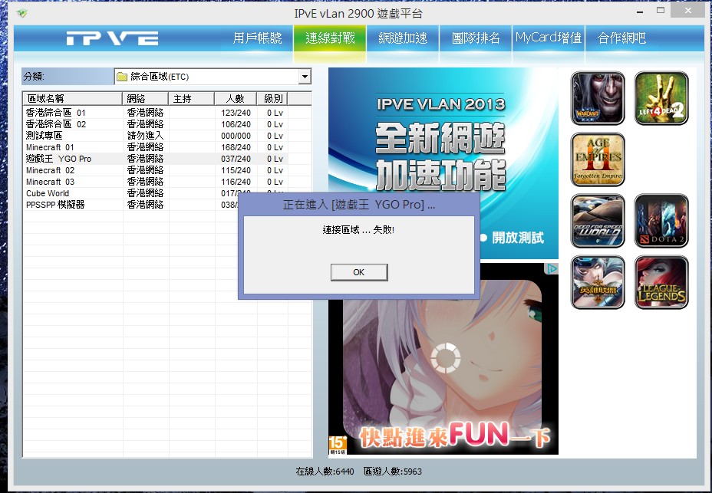This screenshot has width=712, height=493.
Task: Dismiss the failure dialog with OK
Action: (359, 272)
